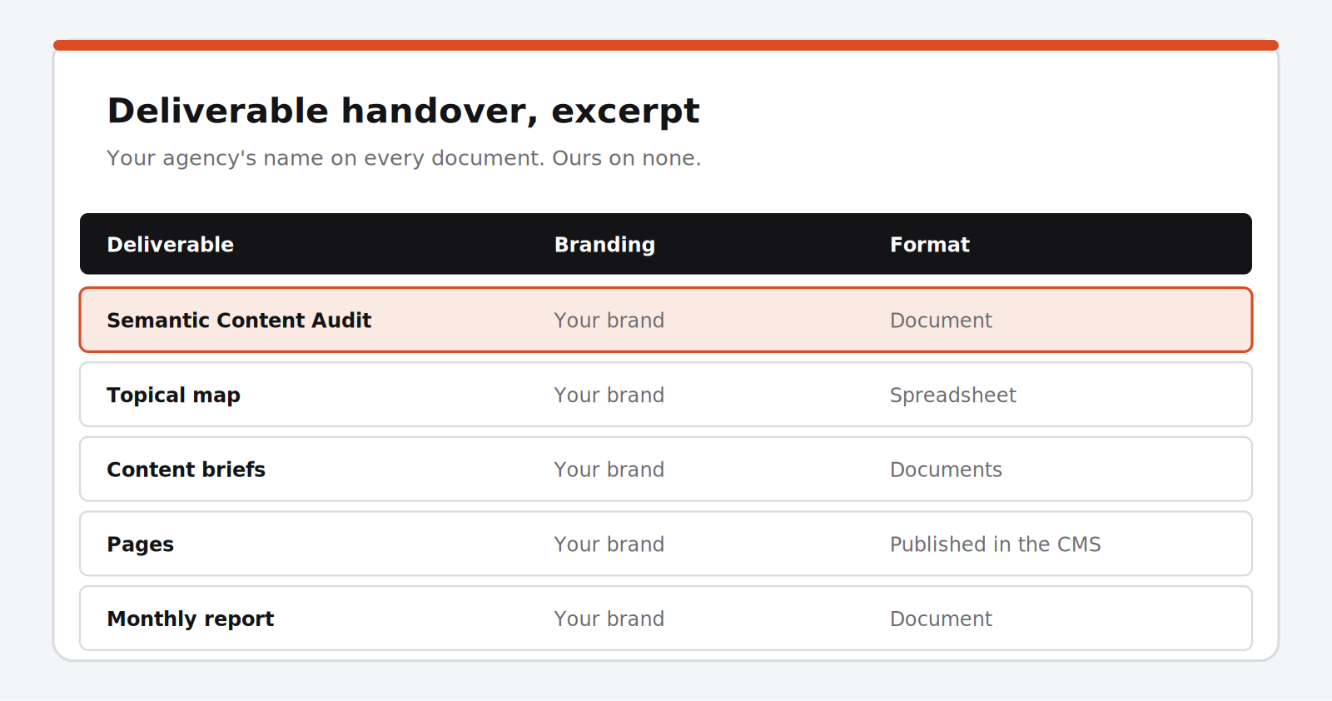Click 'Your brand' in the Topical map row
This screenshot has height=701, width=1332.
[x=609, y=395]
